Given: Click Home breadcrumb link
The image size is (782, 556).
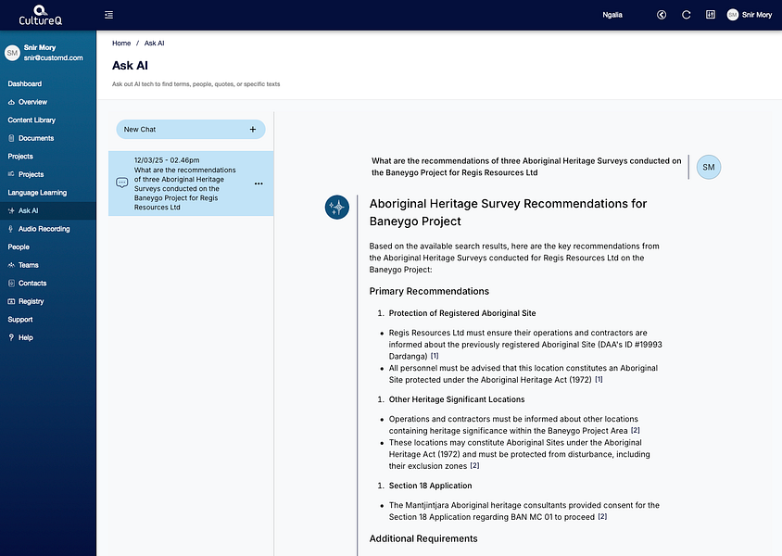Looking at the screenshot, I should tap(121, 44).
